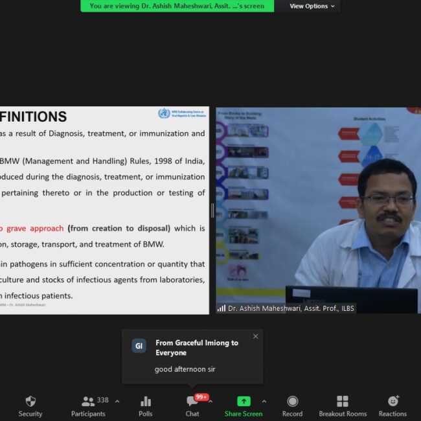
Task: Click the divider between slide and video
Action: [212, 210]
